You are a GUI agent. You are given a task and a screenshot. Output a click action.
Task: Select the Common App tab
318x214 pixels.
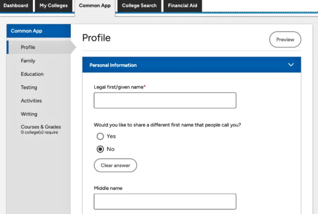click(94, 5)
